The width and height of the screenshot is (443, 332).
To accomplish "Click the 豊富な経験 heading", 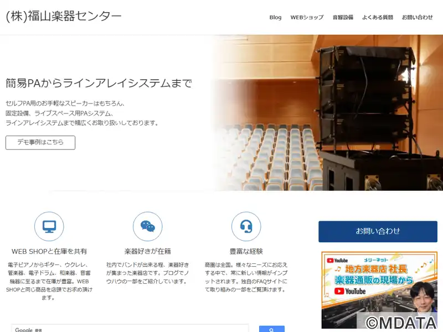I will tap(246, 251).
